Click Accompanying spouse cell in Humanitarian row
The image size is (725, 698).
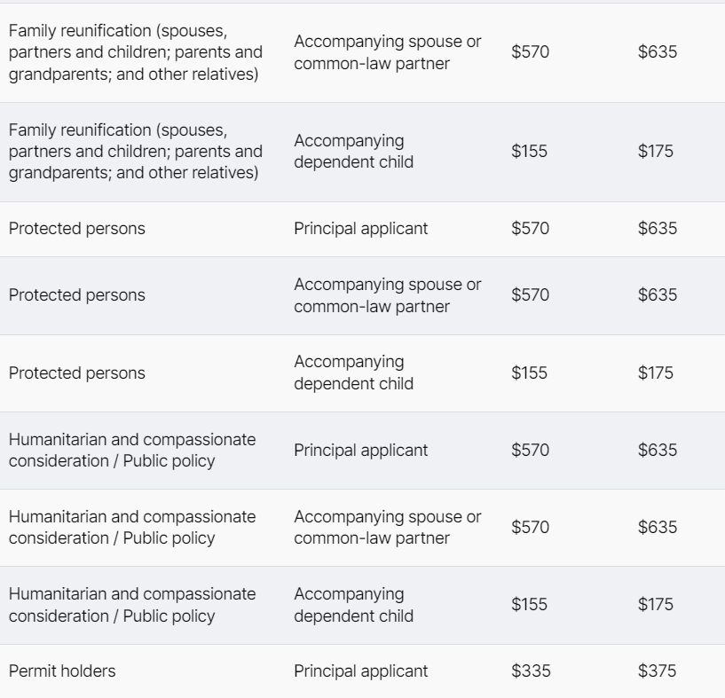coord(387,528)
